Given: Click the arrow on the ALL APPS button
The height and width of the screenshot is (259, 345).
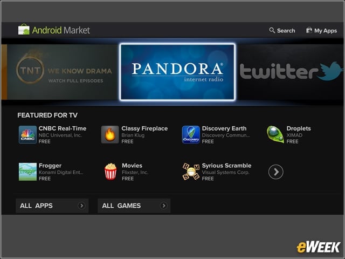Looking at the screenshot, I should tap(81, 206).
